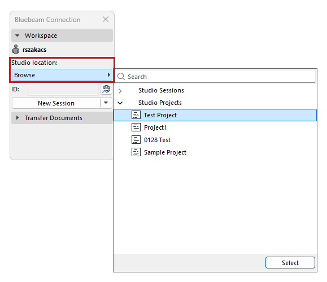This screenshot has height=282, width=327.
Task: Click the Studio Projects label
Action: 160,103
